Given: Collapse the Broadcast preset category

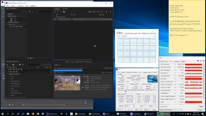Looking at the screenshot, I should (8, 74).
